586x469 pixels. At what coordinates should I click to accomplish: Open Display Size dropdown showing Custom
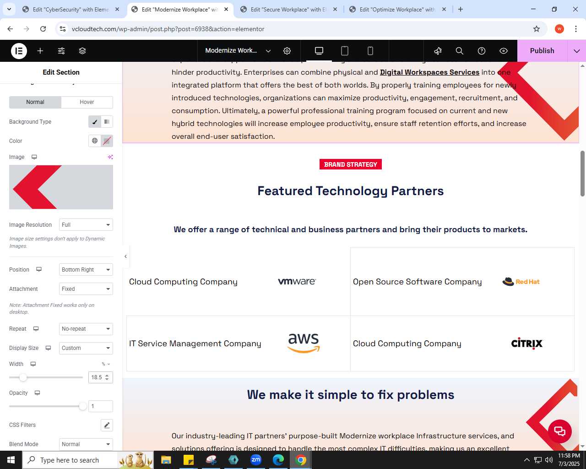(86, 348)
